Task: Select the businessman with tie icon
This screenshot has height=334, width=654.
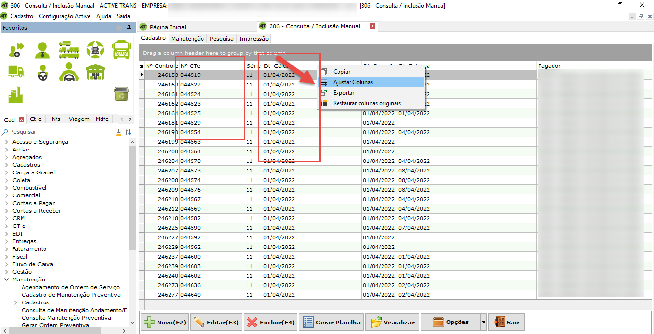Action: pyautogui.click(x=43, y=50)
